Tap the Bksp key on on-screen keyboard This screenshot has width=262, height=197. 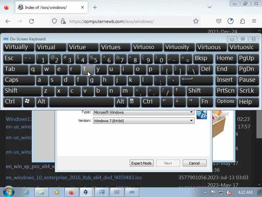(x=203, y=59)
